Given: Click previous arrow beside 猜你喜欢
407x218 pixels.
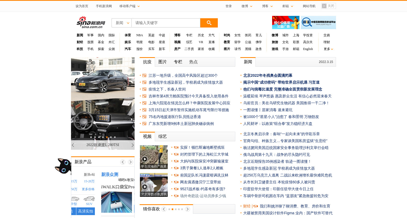Looking at the screenshot, I should [x=164, y=209].
